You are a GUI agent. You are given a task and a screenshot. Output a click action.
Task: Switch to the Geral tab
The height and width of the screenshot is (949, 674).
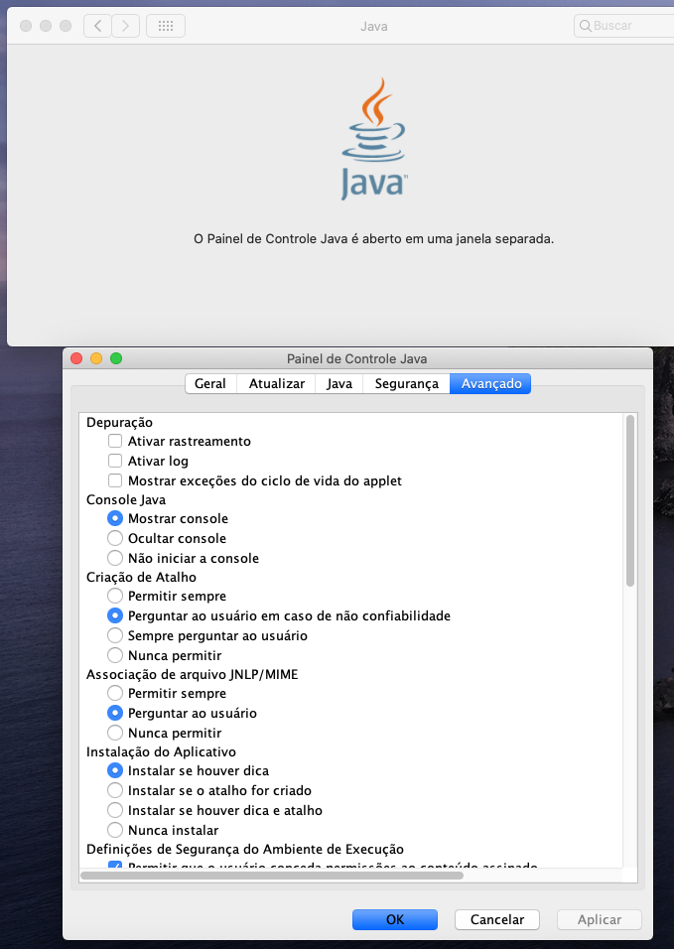[210, 384]
